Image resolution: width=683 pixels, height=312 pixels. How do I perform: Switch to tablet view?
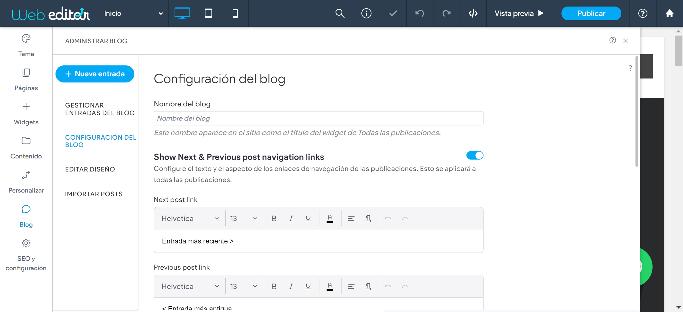(208, 13)
